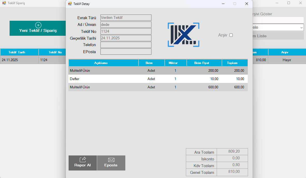
Task: Click the Rapor Al export button
Action: (83, 163)
